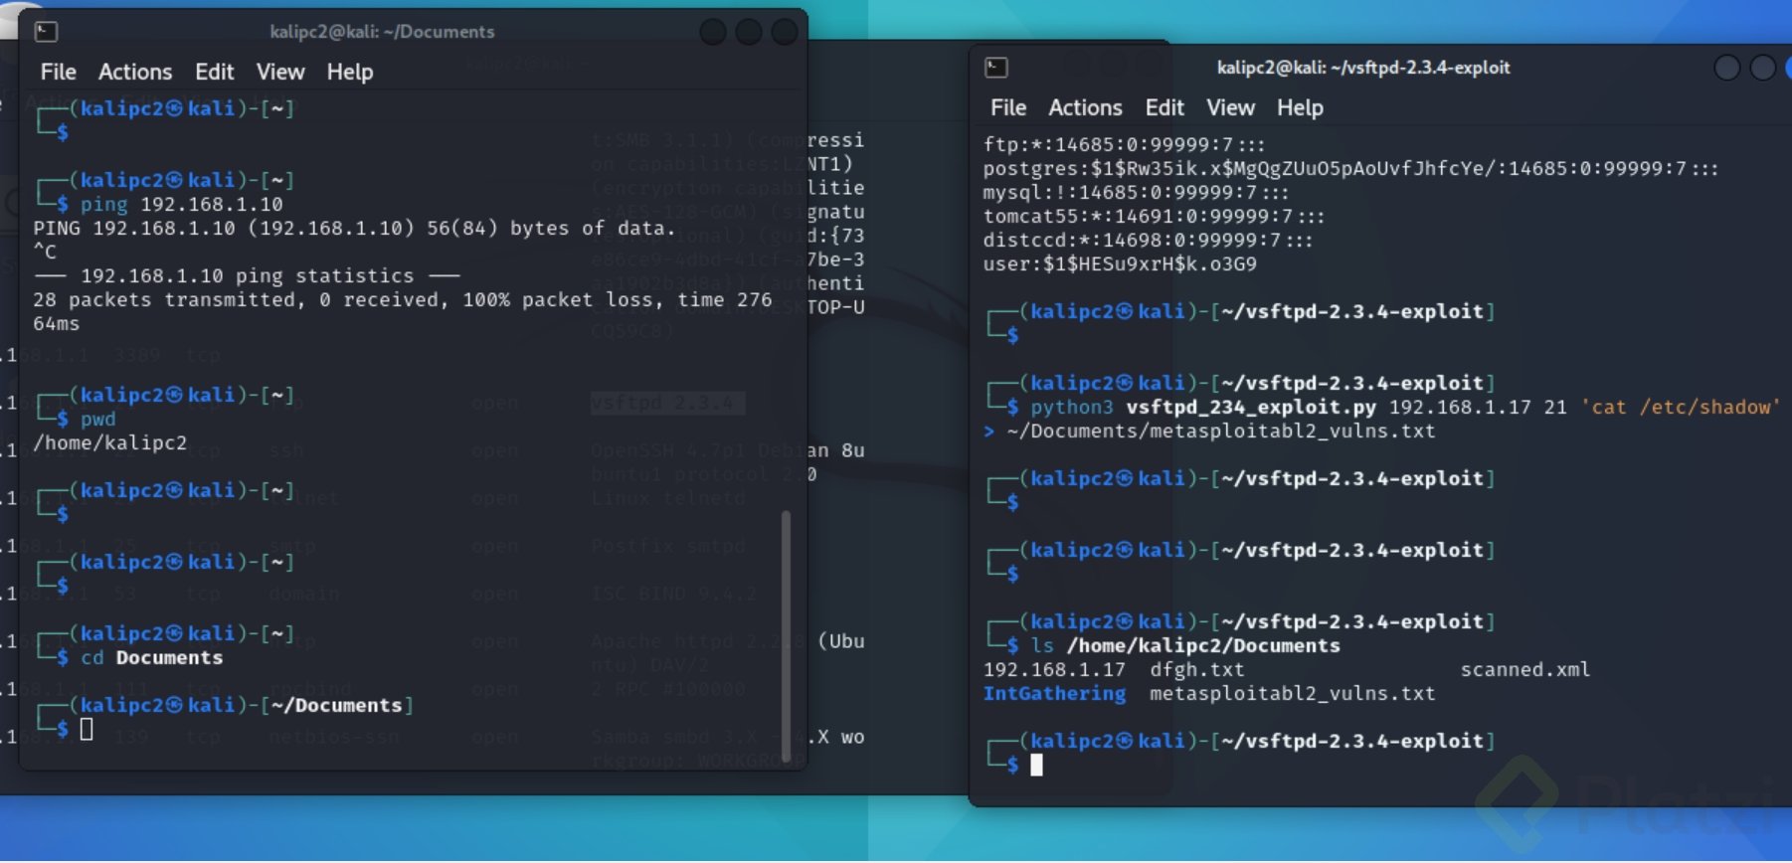
Task: Click the '/home/kalipc2' output line
Action: point(110,442)
